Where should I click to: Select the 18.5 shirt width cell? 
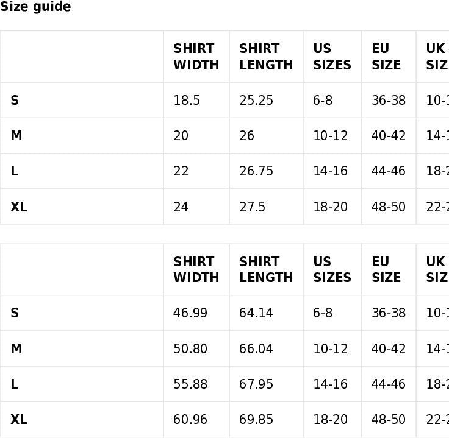pyautogui.click(x=187, y=101)
